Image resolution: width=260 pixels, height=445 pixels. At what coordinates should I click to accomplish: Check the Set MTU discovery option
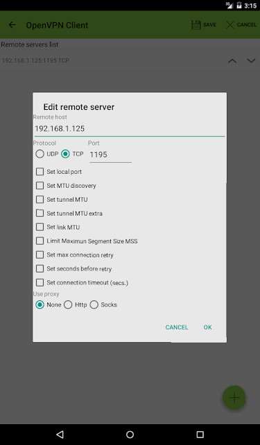(x=40, y=186)
